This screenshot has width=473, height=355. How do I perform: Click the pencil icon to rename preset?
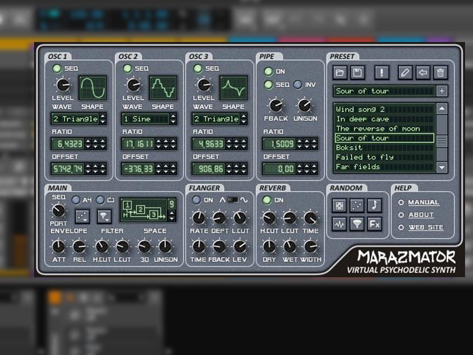tap(404, 72)
